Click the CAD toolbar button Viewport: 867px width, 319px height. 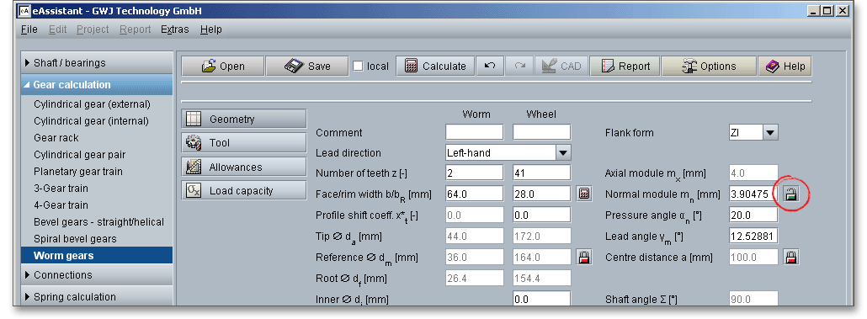(x=561, y=66)
